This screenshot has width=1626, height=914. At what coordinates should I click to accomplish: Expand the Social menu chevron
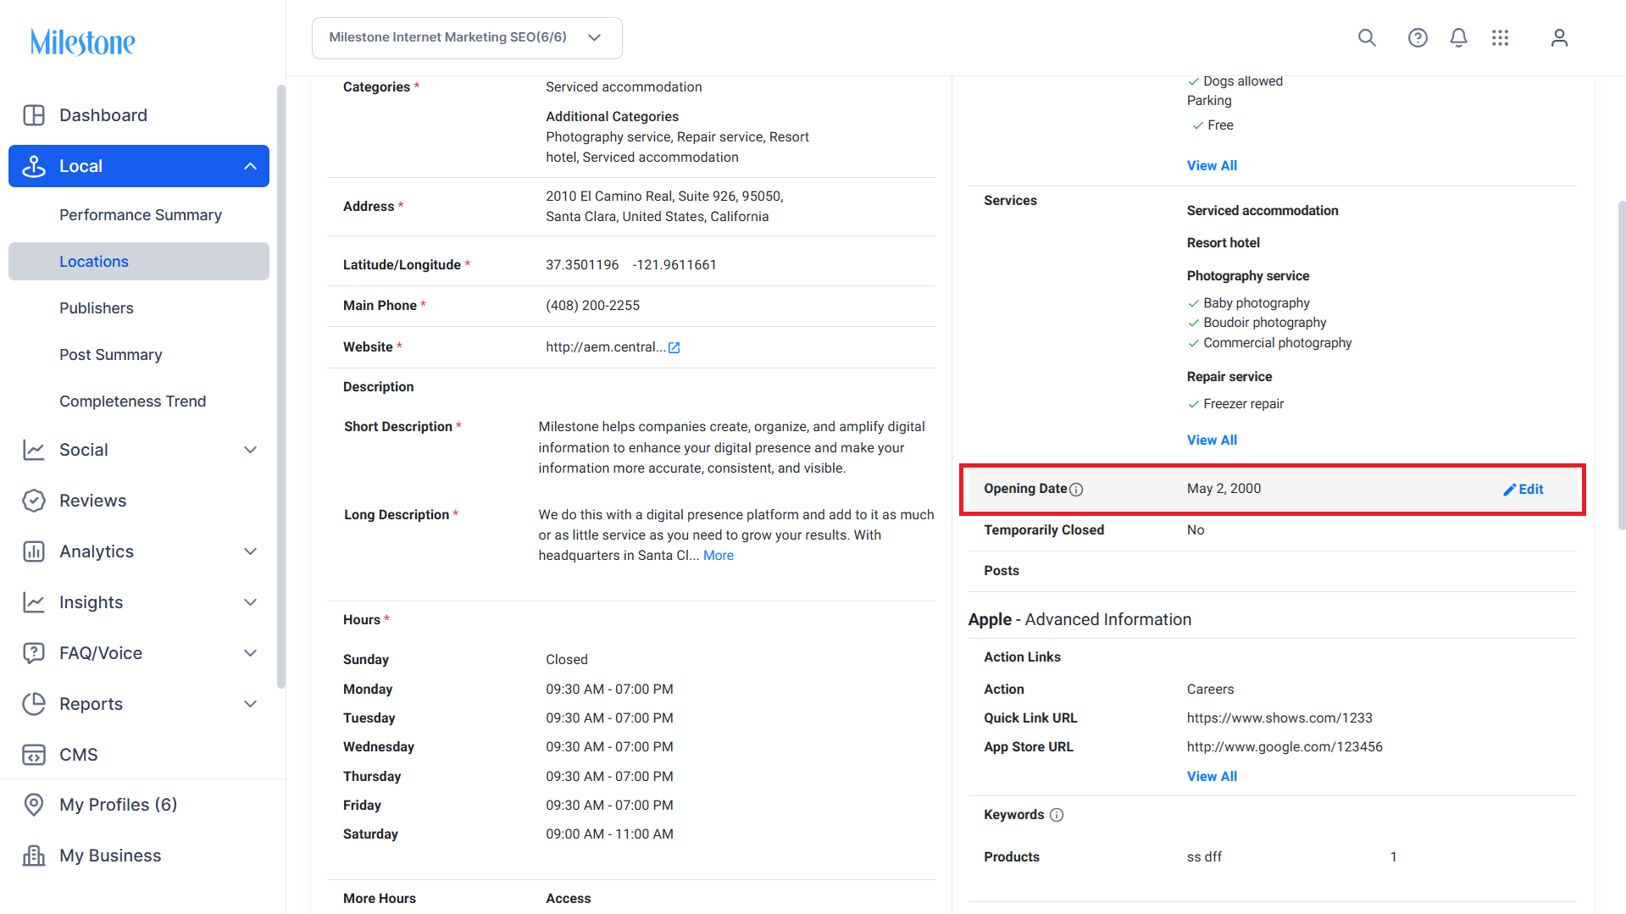tap(250, 450)
